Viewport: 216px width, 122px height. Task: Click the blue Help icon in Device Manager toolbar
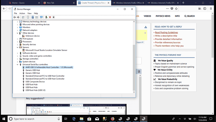pos(32,17)
